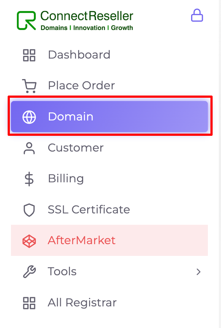Viewport: 221px width, 328px height.
Task: Click the Dashboard grid icon
Action: point(29,55)
